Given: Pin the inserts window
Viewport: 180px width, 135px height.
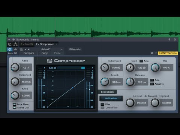Looking at the screenshot, I should tap(169, 39).
